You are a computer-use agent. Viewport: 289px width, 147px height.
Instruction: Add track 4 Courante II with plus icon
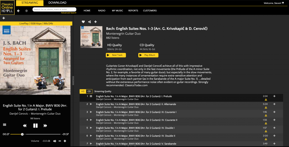(274, 120)
